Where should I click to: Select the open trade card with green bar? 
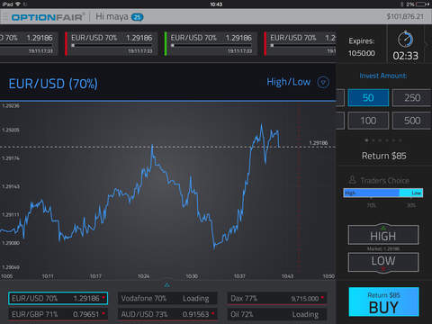pyautogui.click(x=211, y=44)
